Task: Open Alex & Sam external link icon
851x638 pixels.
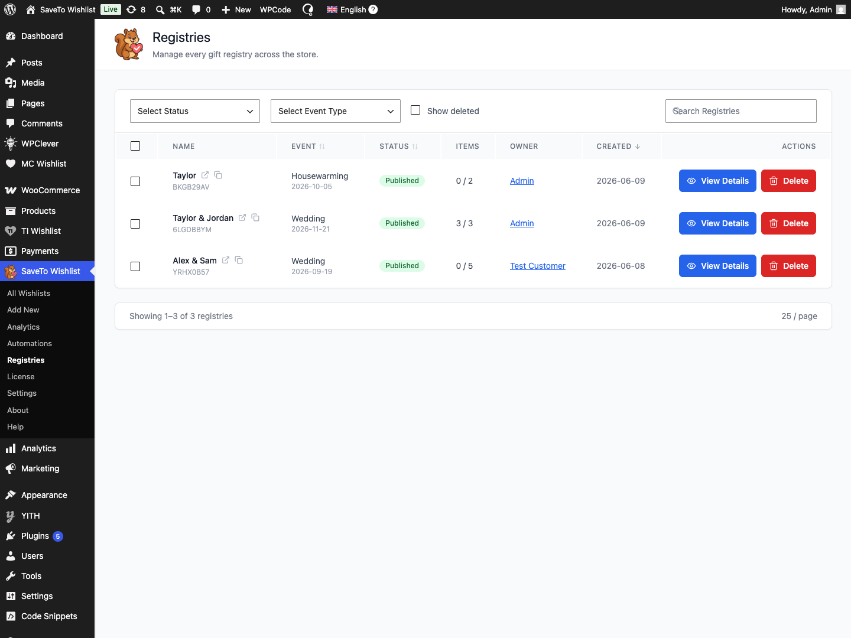Action: pos(226,260)
